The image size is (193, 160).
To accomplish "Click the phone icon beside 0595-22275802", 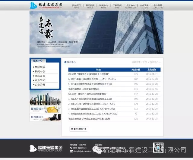I will point(71,148).
